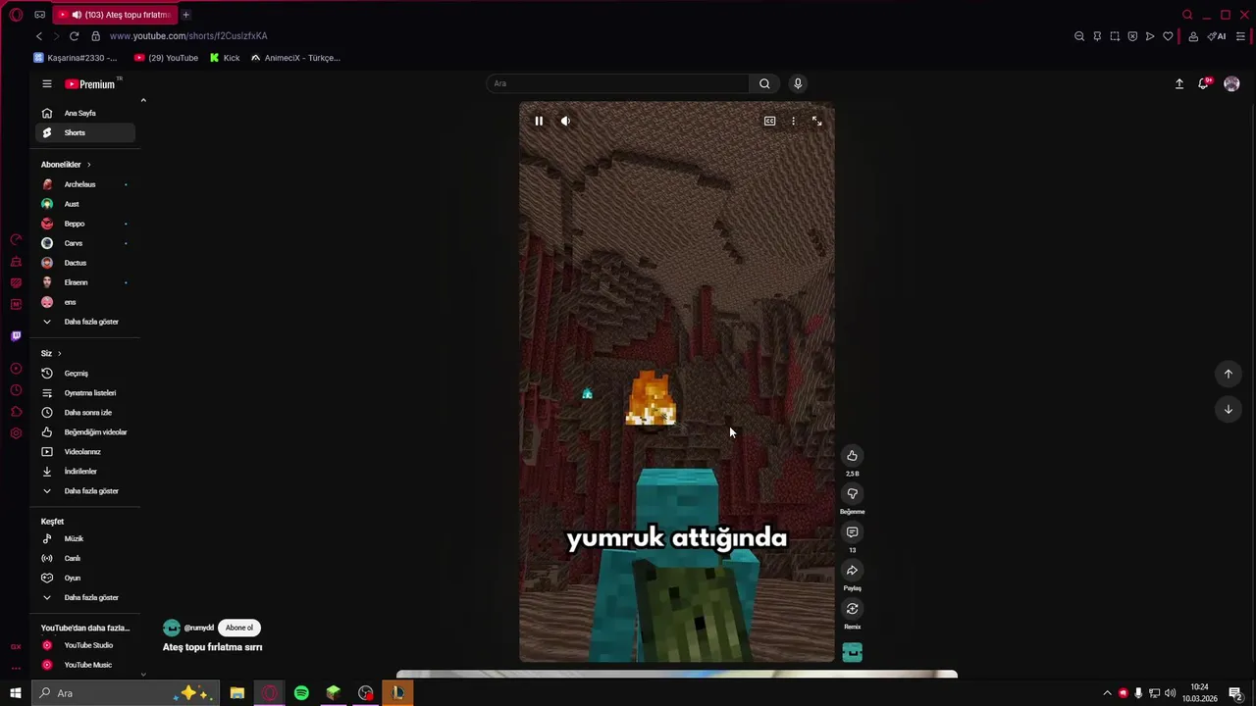Start voice search with the microphone
Viewport: 1256px width, 706px height.
coord(798,83)
